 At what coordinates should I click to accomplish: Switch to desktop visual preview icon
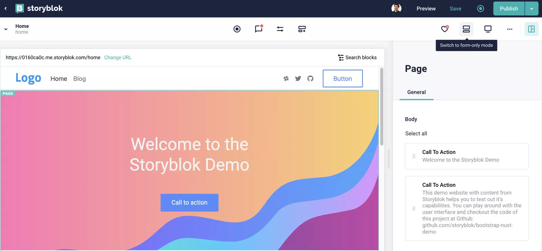click(x=488, y=29)
